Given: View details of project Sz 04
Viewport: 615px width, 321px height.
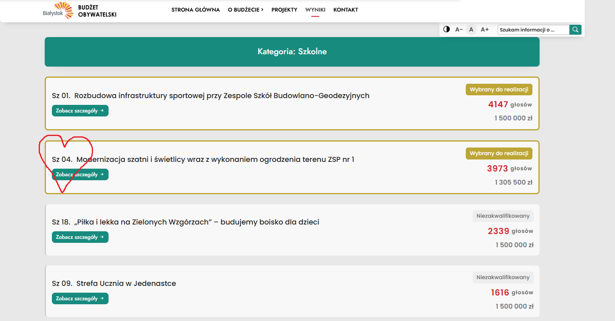Looking at the screenshot, I should (x=80, y=175).
